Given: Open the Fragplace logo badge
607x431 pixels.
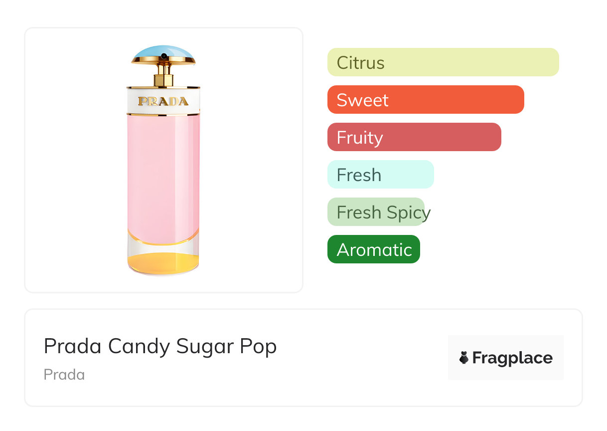Looking at the screenshot, I should click(x=506, y=358).
